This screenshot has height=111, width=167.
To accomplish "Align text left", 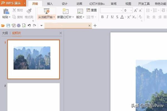I will tap(148, 17).
